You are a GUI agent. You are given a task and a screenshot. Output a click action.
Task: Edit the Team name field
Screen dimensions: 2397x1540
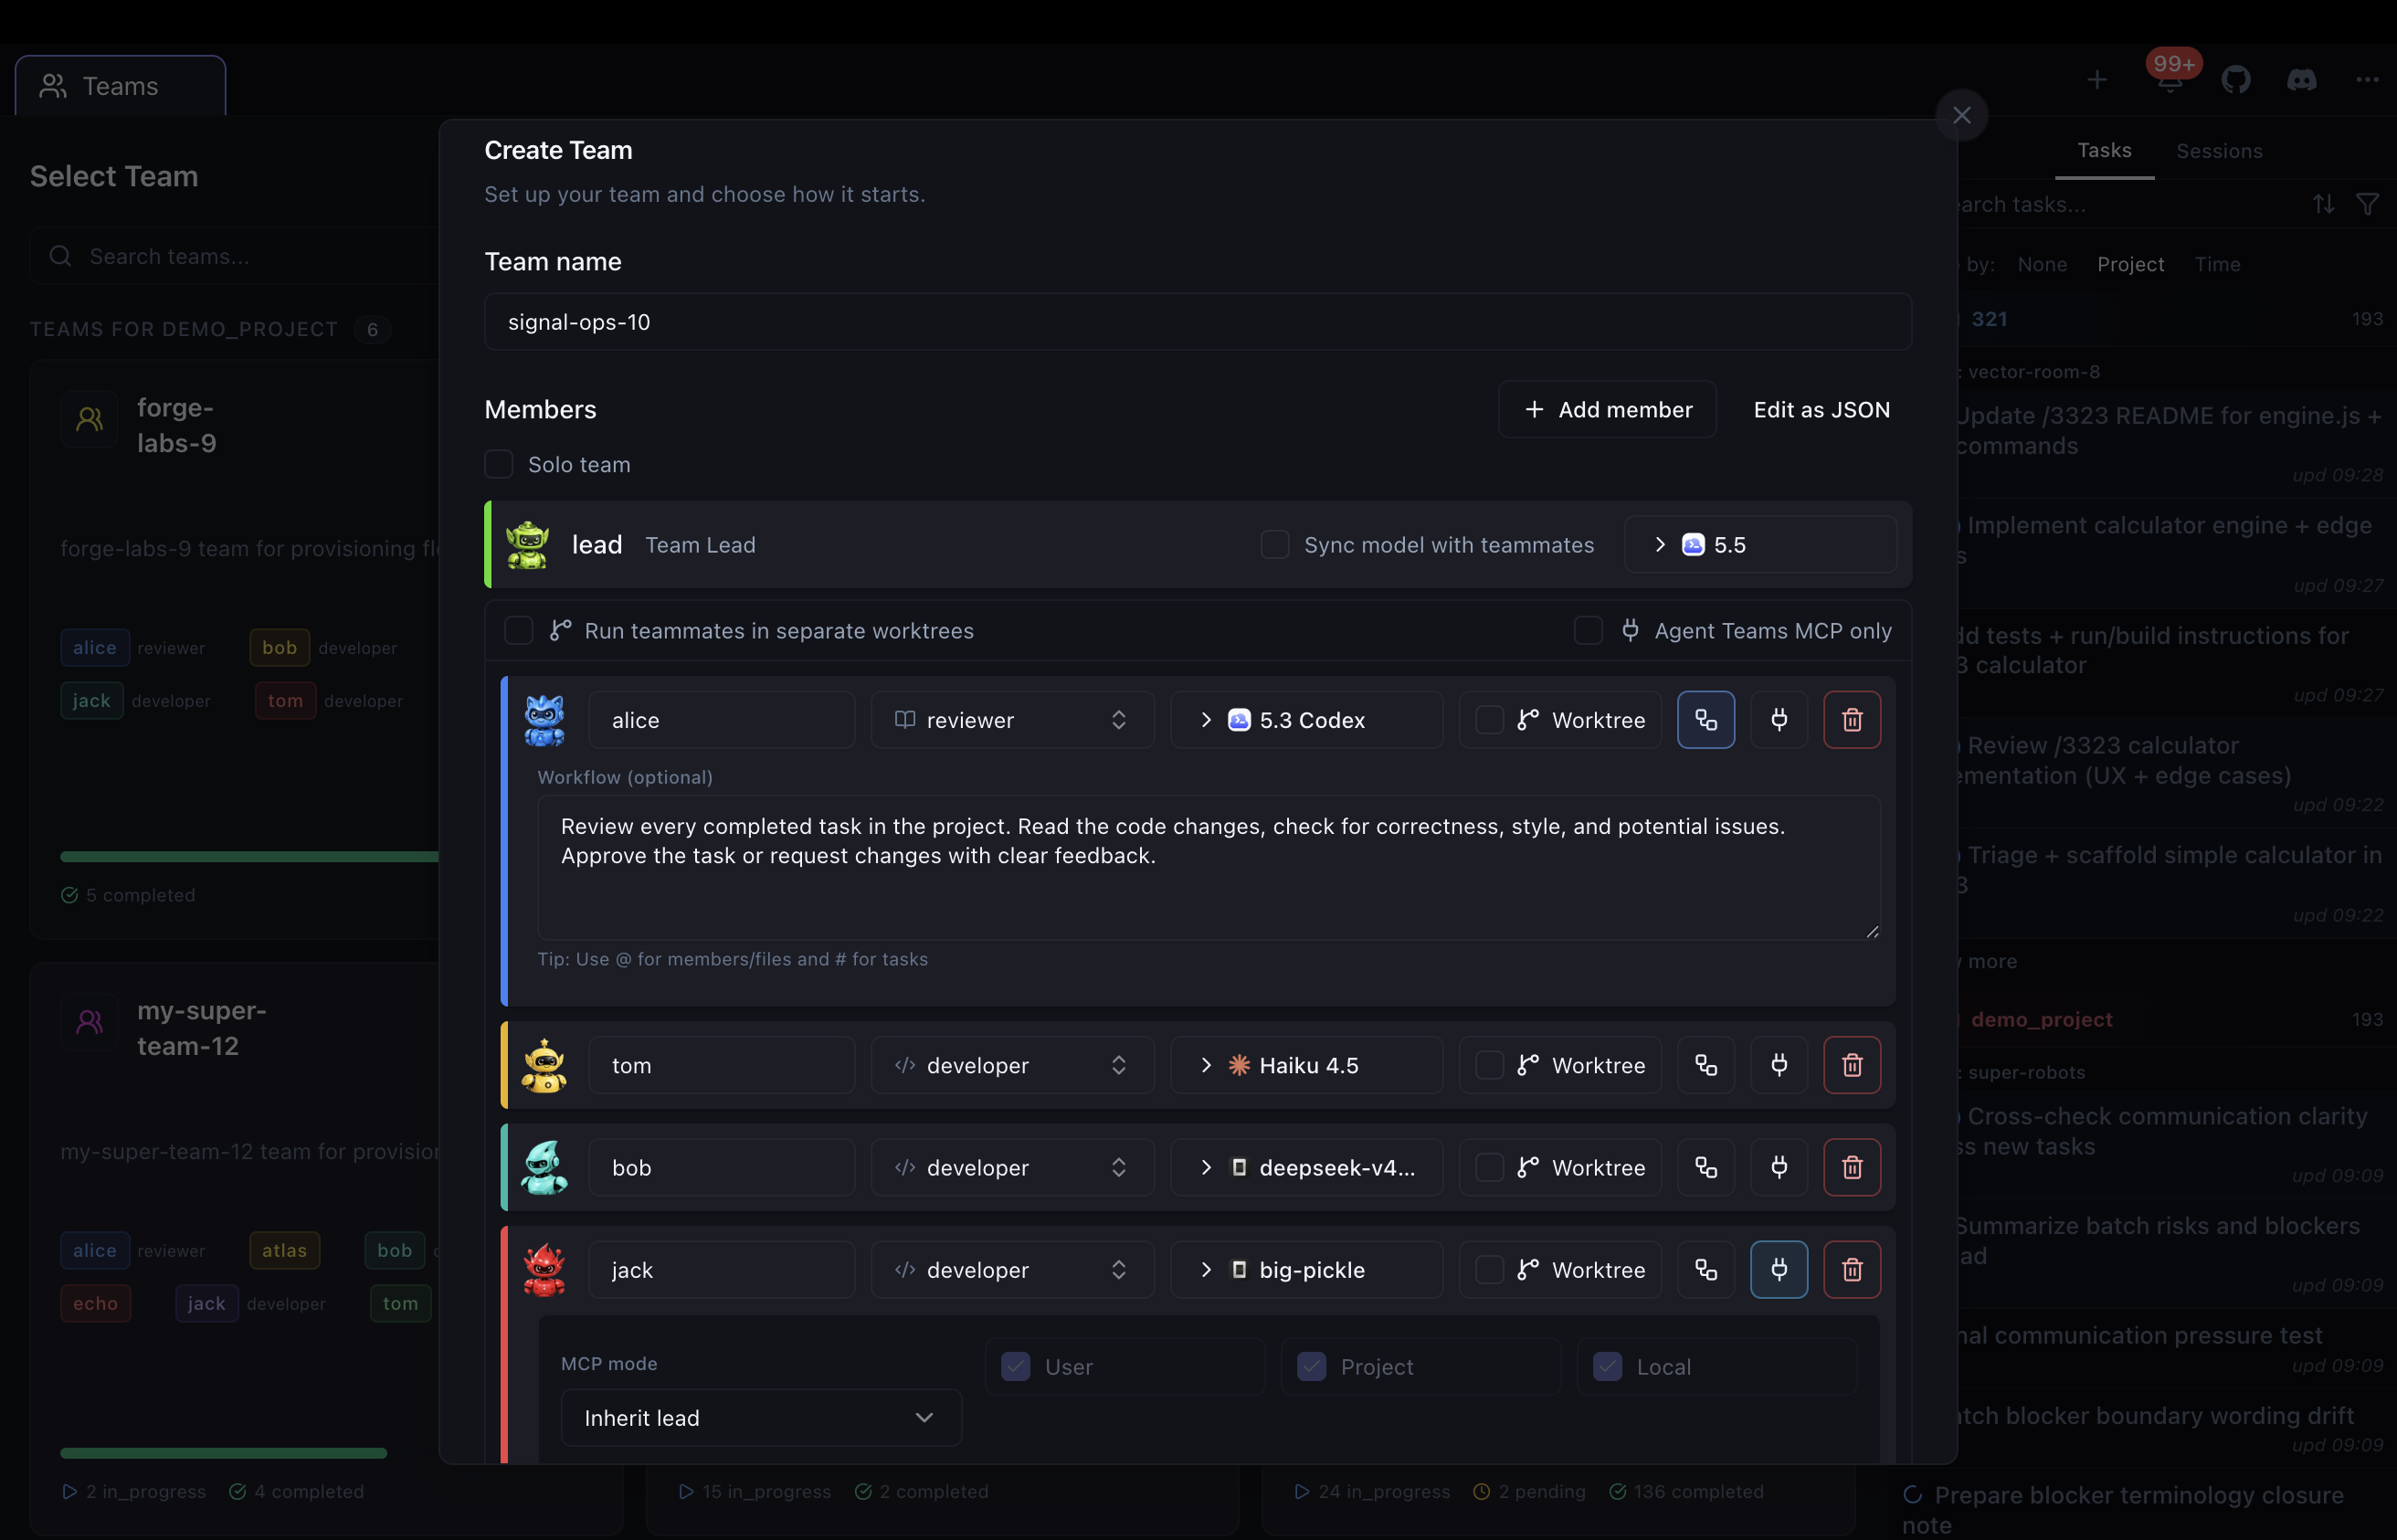pyautogui.click(x=1197, y=322)
